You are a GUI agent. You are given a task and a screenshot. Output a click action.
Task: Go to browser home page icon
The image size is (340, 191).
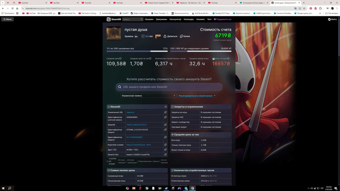17,8
